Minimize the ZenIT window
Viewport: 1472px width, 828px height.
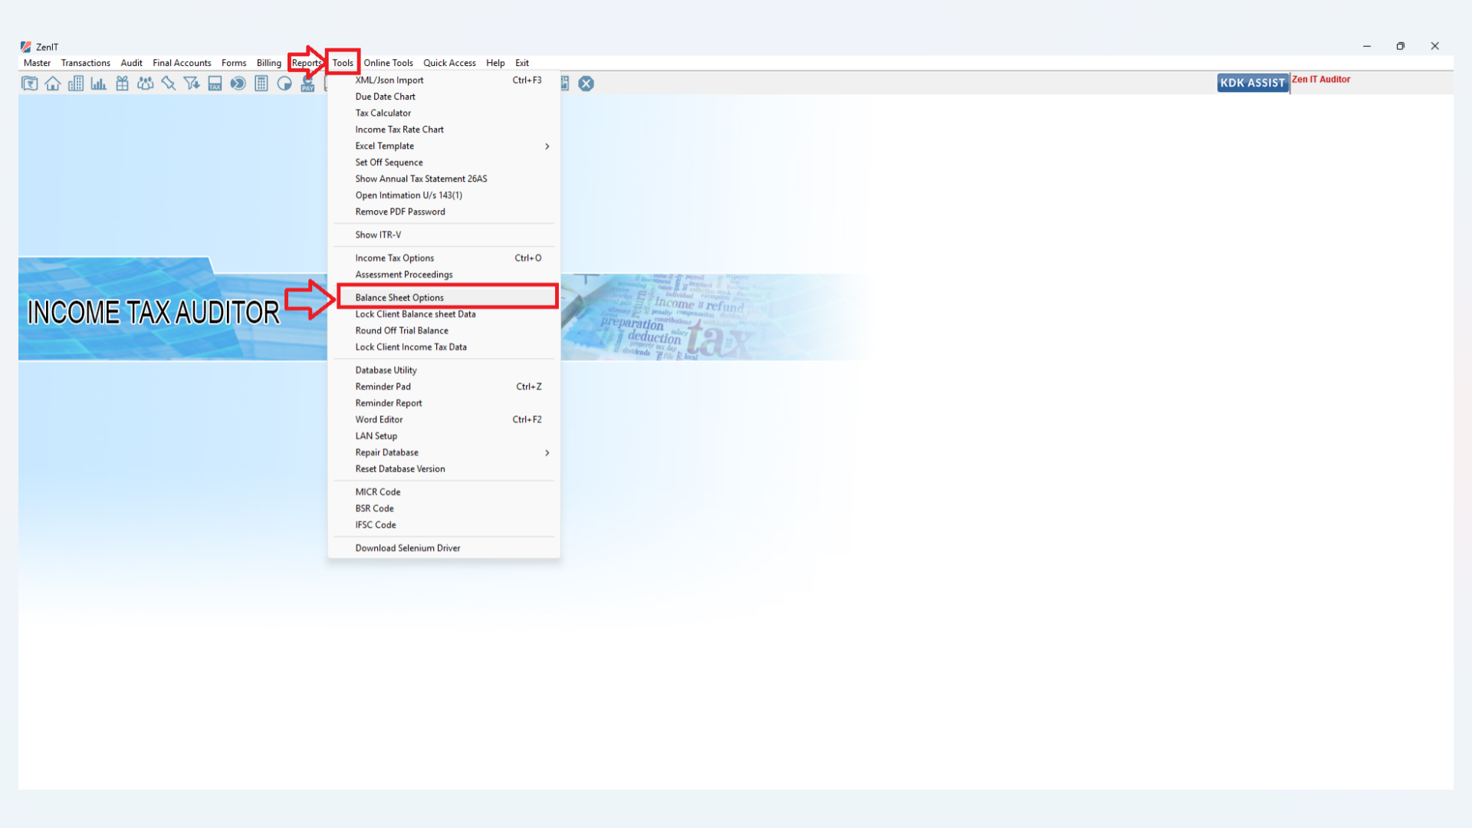pyautogui.click(x=1366, y=46)
